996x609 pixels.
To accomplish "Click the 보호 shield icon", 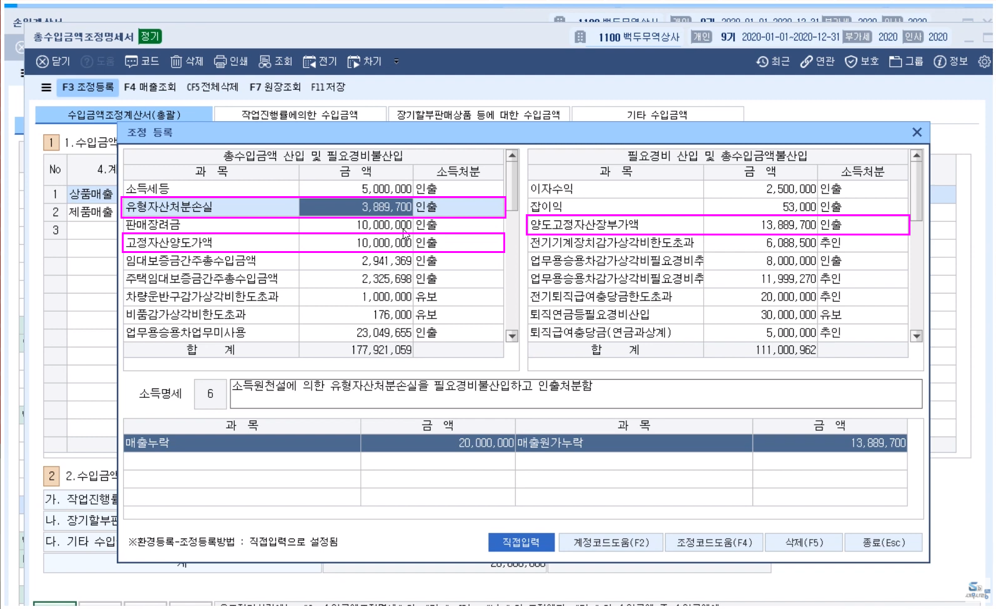I will click(851, 61).
